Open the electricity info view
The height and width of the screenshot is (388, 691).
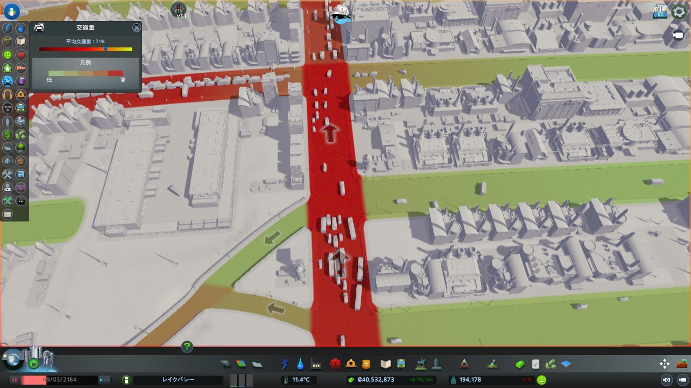[x=8, y=27]
